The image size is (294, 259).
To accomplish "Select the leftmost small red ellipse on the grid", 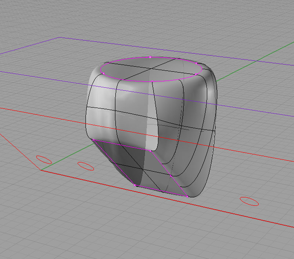I will pos(44,160).
